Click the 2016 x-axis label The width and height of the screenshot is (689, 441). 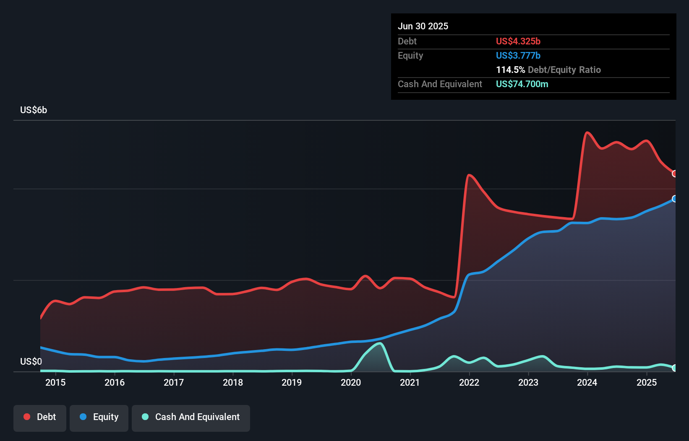115,382
